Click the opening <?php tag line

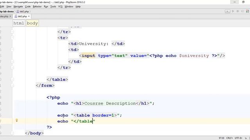(x=53, y=97)
